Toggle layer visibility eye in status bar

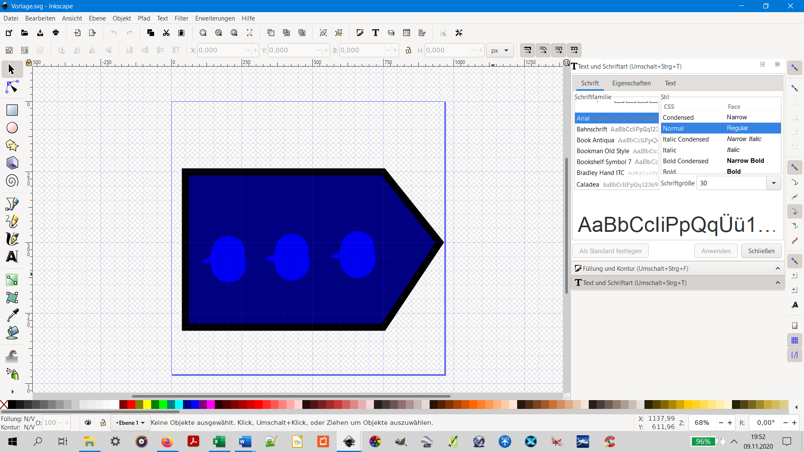[88, 423]
